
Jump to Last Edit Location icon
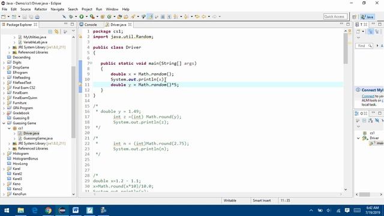[197, 17]
